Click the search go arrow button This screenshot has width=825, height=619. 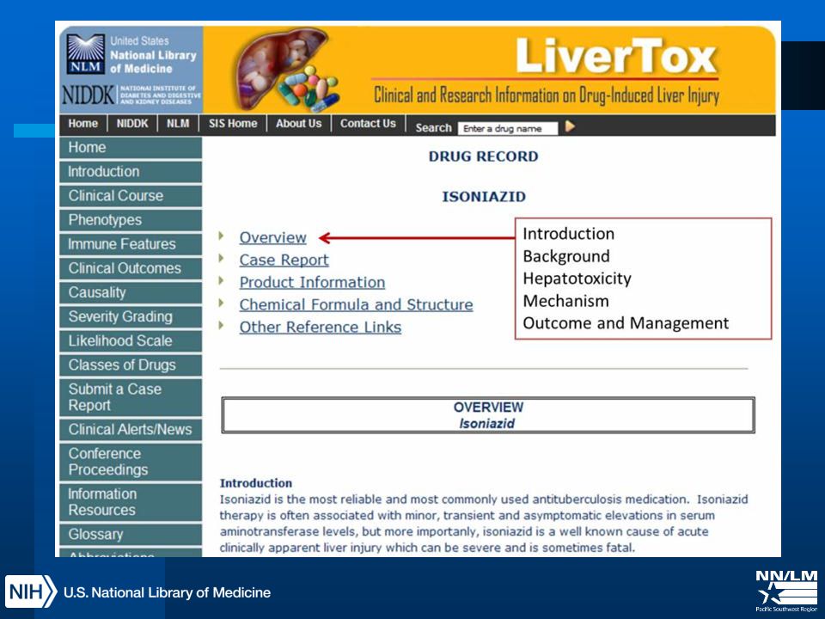570,126
